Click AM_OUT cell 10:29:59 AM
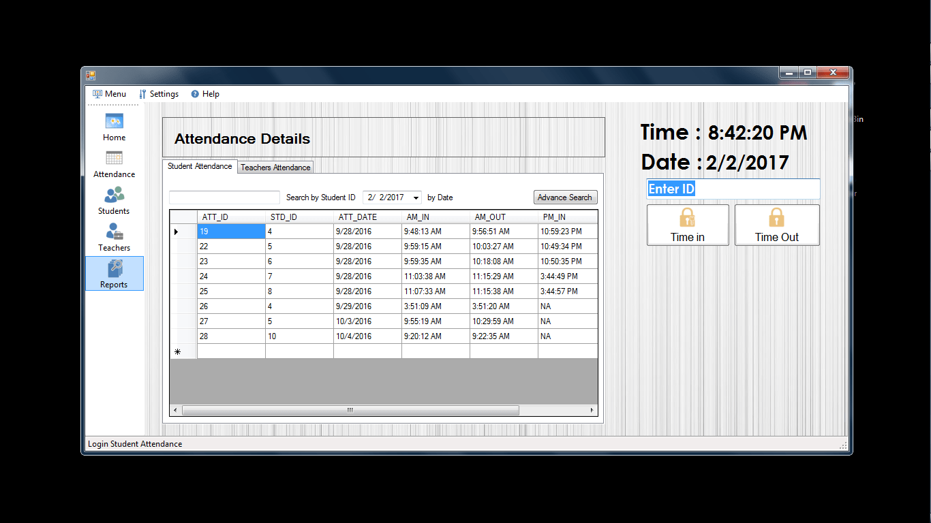This screenshot has height=523, width=931. click(x=504, y=321)
